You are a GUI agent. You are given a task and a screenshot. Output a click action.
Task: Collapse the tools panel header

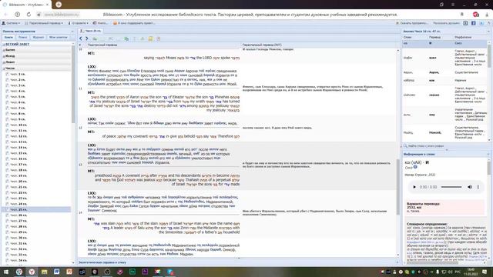pyautogui.click(x=72, y=31)
